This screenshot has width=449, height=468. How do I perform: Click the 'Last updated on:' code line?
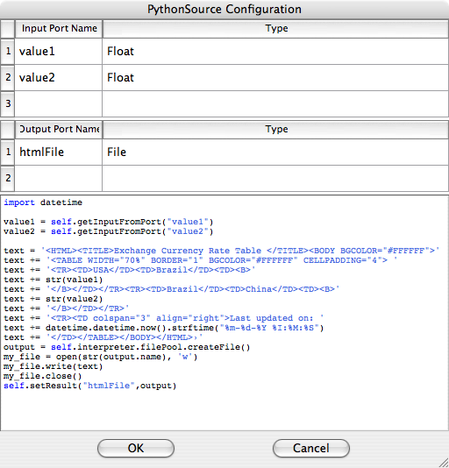coord(163,318)
